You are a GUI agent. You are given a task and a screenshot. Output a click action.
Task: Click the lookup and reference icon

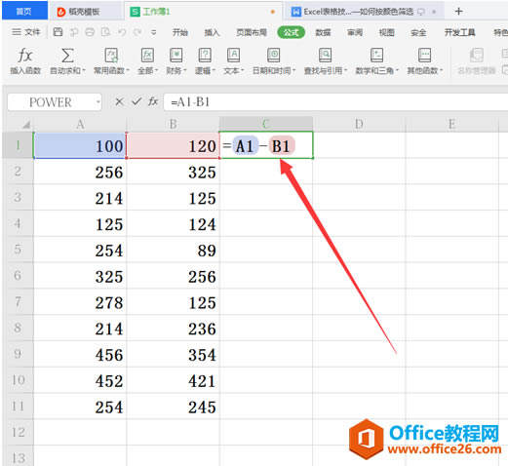325,56
